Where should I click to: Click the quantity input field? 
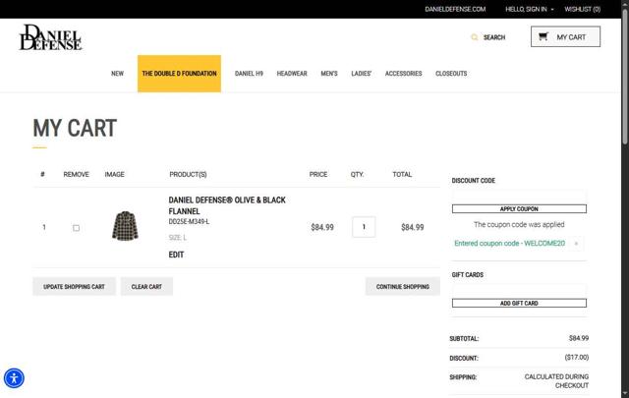364,227
